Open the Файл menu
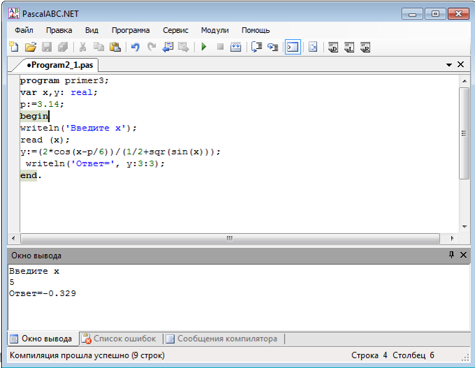Image resolution: width=475 pixels, height=368 pixels. click(23, 30)
